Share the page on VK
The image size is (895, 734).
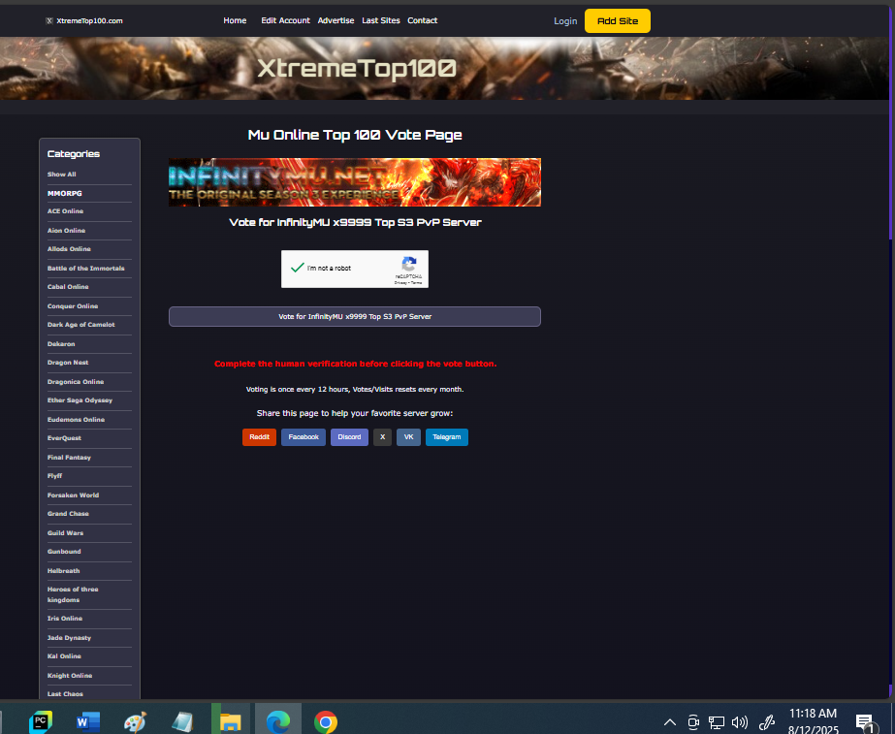click(408, 437)
